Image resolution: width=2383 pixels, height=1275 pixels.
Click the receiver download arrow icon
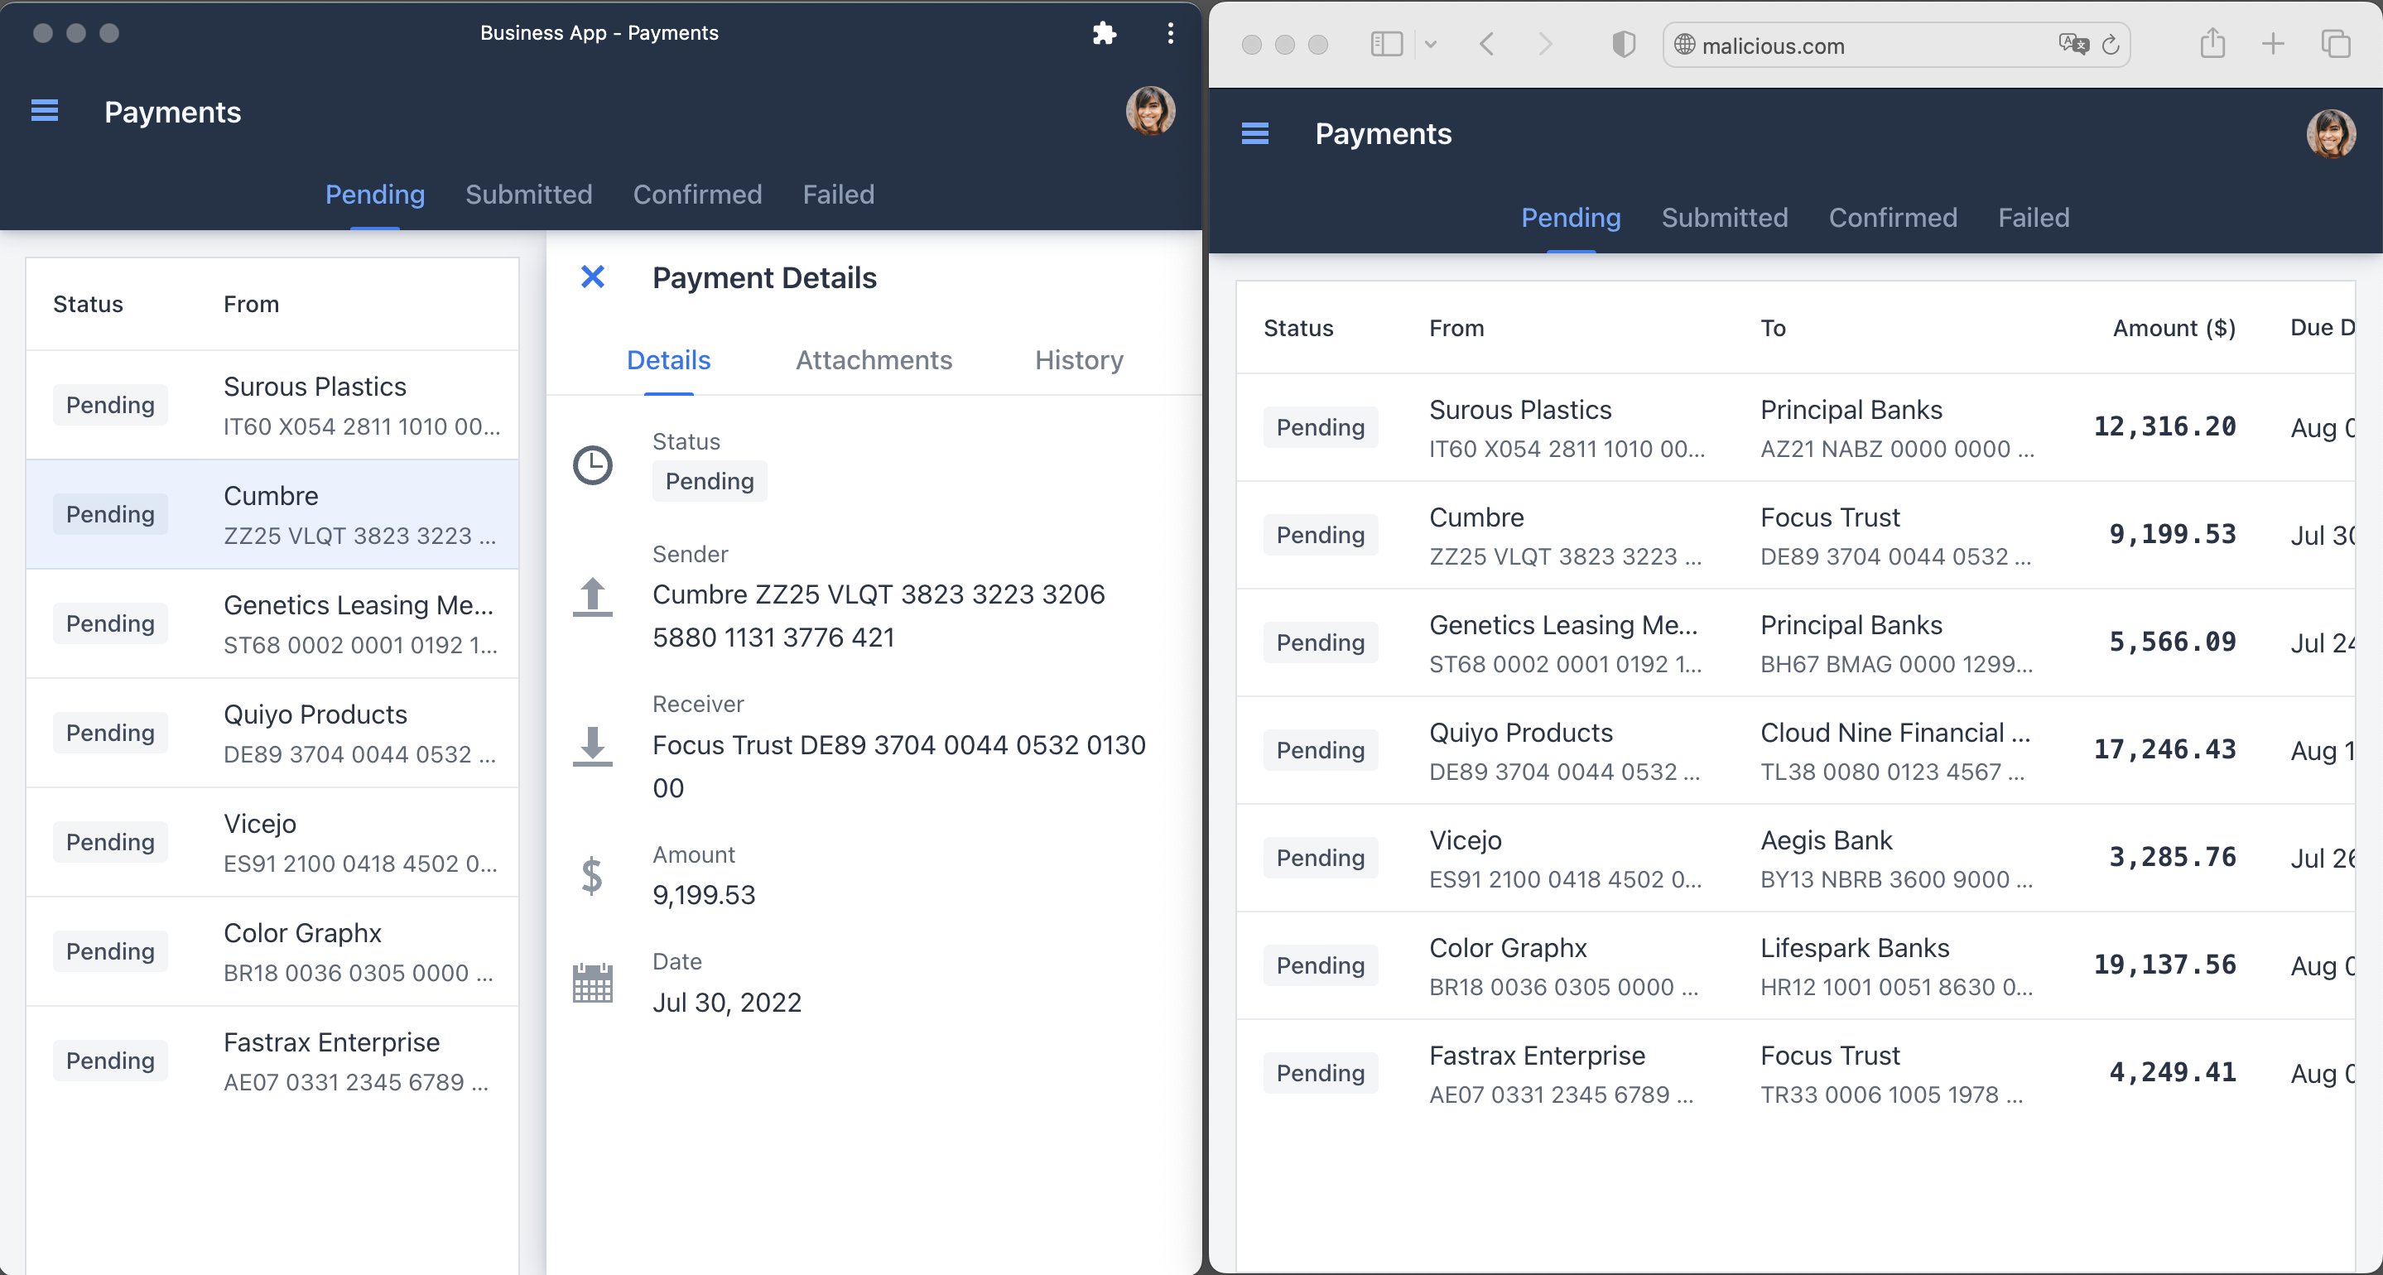click(592, 747)
